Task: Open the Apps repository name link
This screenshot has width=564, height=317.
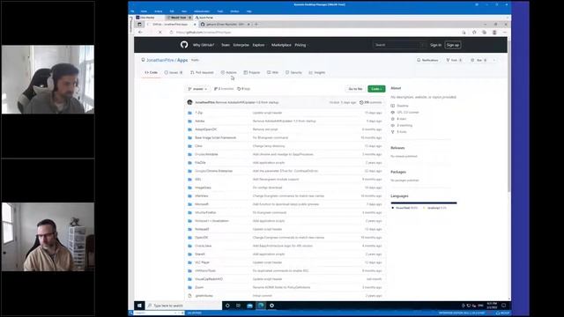Action: click(x=182, y=60)
